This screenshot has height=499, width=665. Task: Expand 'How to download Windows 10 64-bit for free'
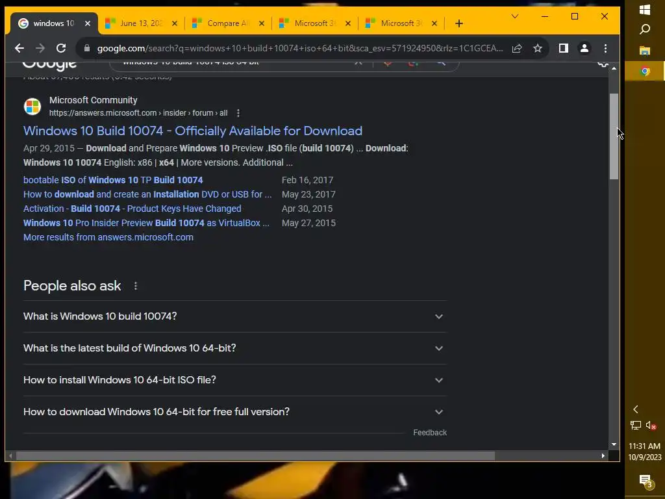point(235,412)
